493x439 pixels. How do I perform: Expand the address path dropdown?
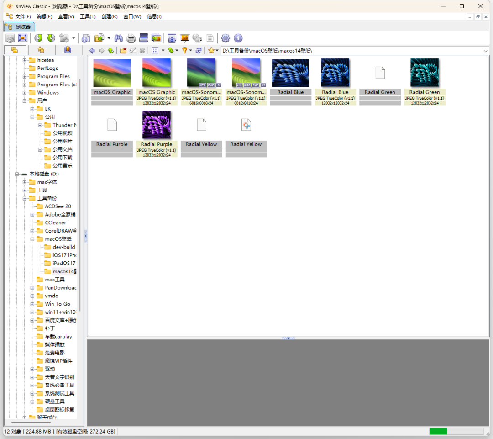(485, 51)
